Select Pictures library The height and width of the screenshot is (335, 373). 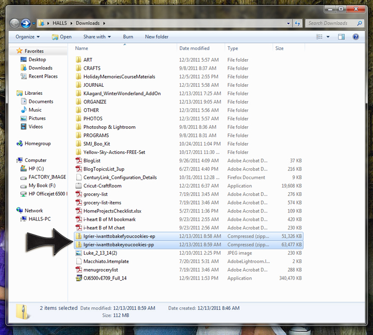pos(37,118)
